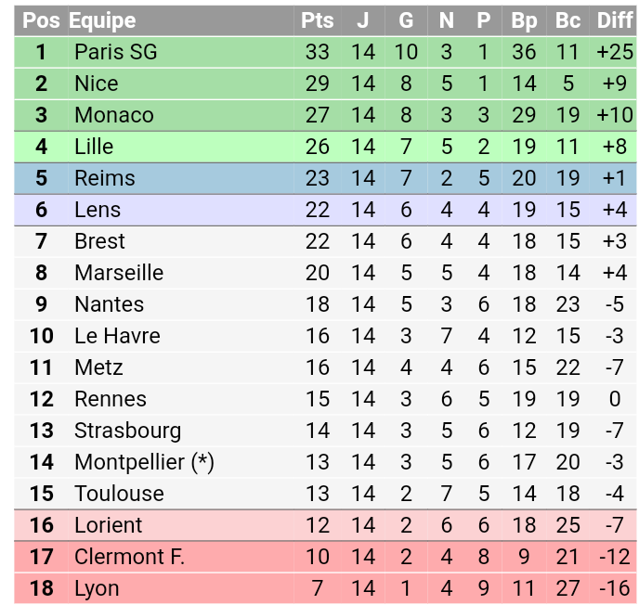Open the Montpellier (*) entry
Image resolution: width=639 pixels, height=605 pixels.
click(x=144, y=462)
